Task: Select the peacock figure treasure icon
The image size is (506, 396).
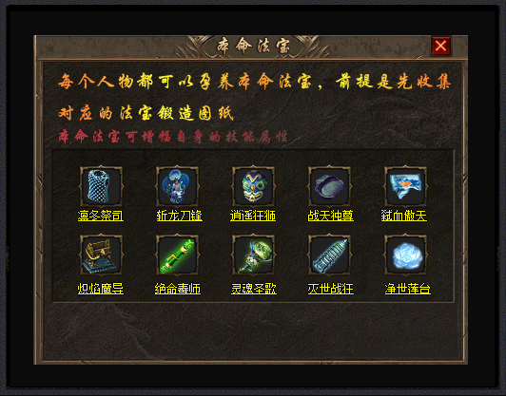Action: 177,186
